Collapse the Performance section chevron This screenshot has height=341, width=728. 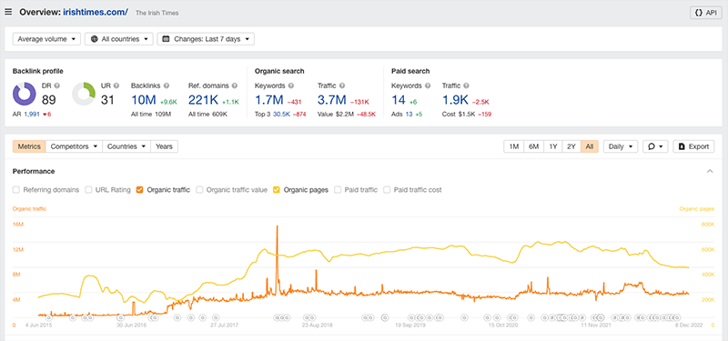710,171
